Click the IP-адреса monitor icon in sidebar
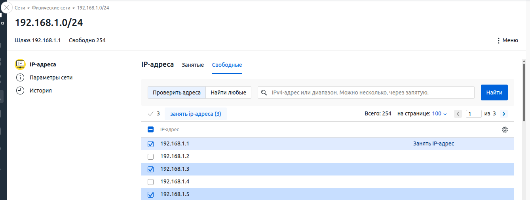Viewport: 530px width, 200px height. click(20, 64)
